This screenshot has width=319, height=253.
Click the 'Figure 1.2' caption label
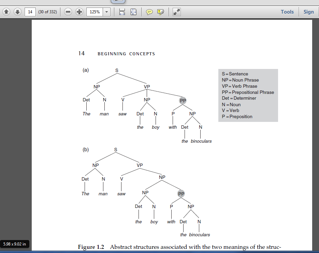click(x=91, y=247)
